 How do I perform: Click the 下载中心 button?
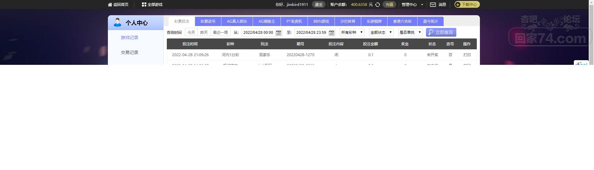click(467, 5)
